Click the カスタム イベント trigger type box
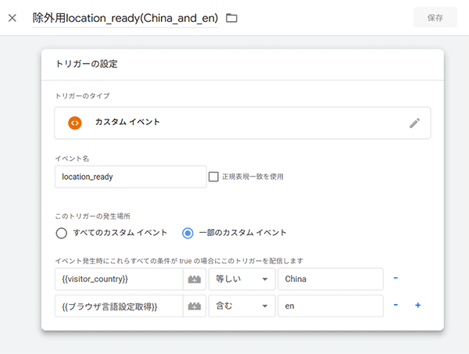Screen dimensions: 469x354 click(242, 123)
